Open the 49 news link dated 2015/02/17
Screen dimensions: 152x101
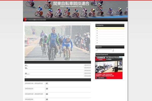(x=26, y=68)
